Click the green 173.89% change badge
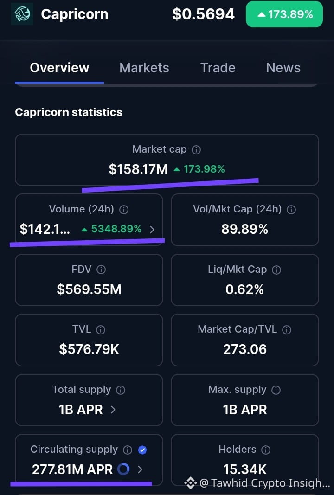 point(284,14)
